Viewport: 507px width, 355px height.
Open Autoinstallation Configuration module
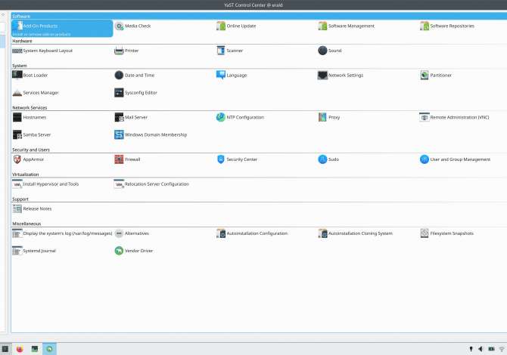point(252,233)
